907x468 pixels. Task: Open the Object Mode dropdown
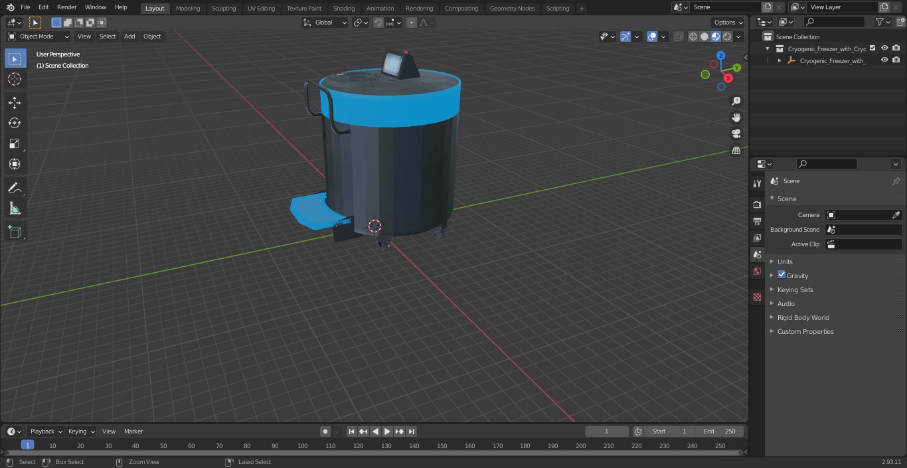(x=39, y=37)
